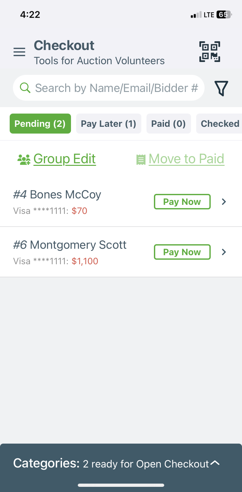Pay Now for Bones McCoy
The height and width of the screenshot is (492, 242).
tap(182, 202)
